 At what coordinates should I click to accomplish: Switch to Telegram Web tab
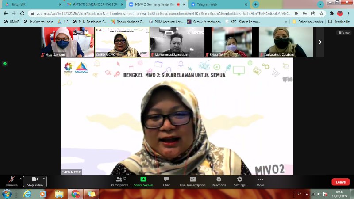click(219, 4)
